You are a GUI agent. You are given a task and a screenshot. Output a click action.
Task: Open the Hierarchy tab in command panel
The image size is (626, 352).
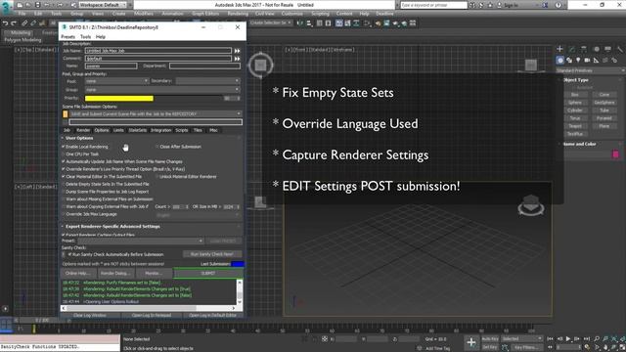(x=584, y=49)
